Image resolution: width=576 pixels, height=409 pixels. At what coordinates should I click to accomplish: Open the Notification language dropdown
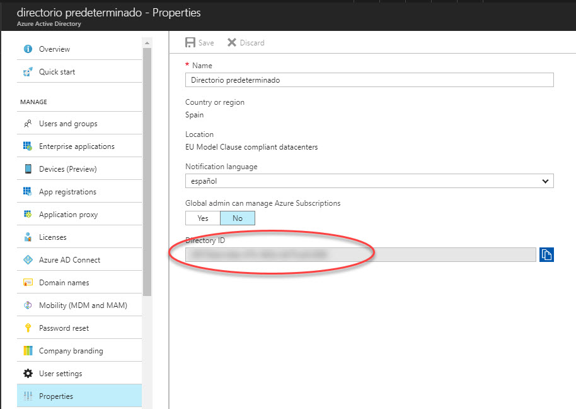[369, 181]
